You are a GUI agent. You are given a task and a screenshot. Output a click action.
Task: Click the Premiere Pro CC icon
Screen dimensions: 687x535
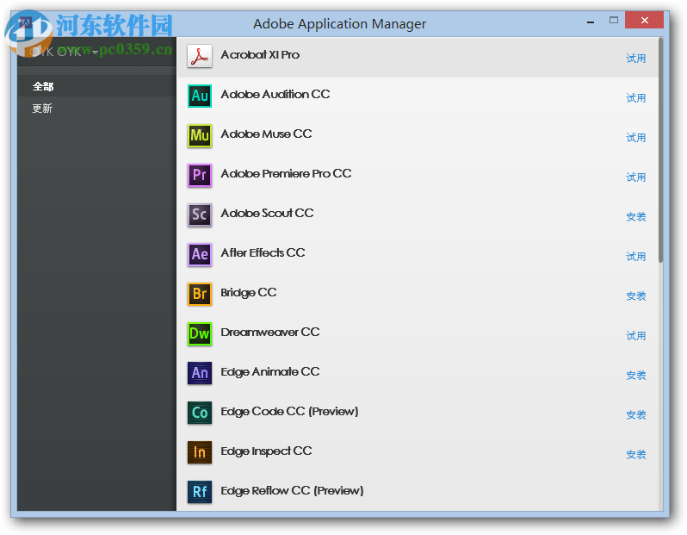click(200, 175)
